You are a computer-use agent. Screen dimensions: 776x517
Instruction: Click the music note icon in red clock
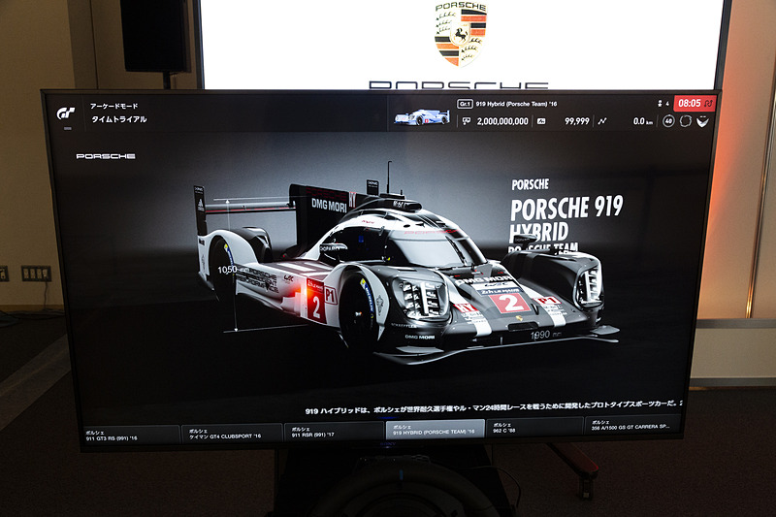tap(708, 104)
